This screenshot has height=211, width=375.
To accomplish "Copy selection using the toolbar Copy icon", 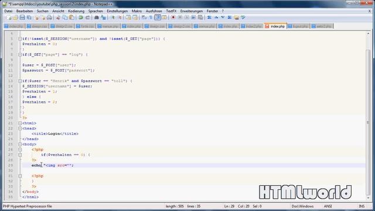I will [x=65, y=18].
